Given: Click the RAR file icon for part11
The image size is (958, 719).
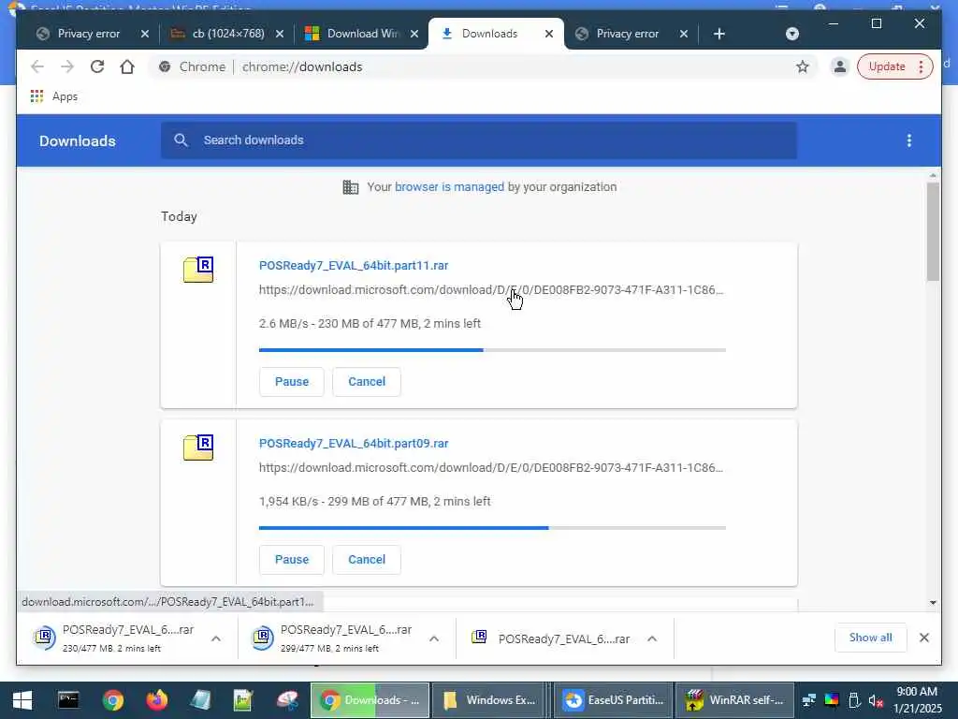Looking at the screenshot, I should tap(198, 270).
